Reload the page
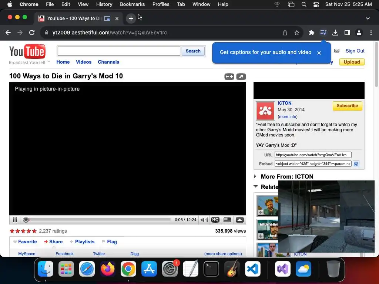379x284 pixels. pyautogui.click(x=32, y=33)
